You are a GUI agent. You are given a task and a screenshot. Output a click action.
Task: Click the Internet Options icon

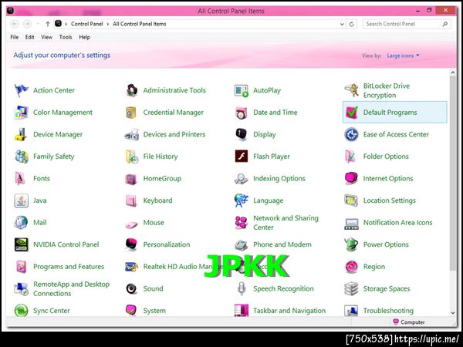click(x=351, y=179)
